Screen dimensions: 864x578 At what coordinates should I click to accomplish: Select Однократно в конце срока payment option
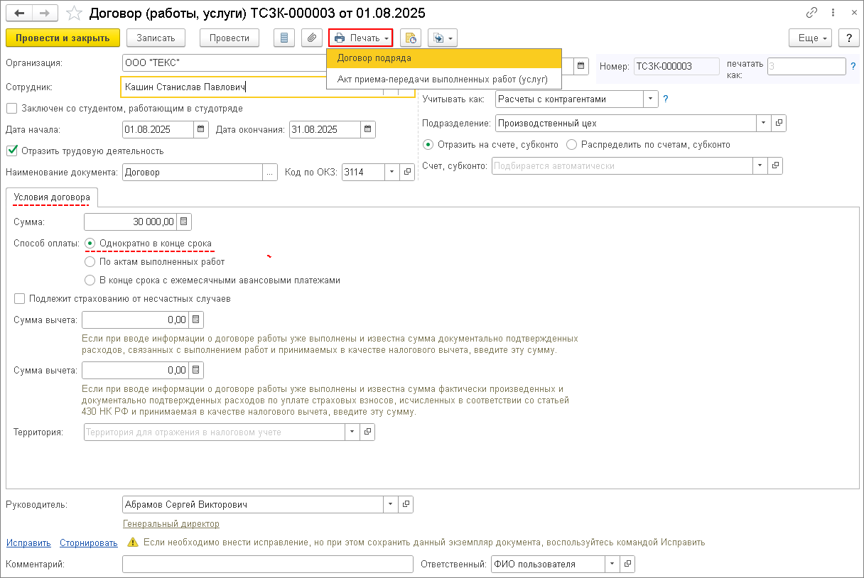tap(90, 243)
